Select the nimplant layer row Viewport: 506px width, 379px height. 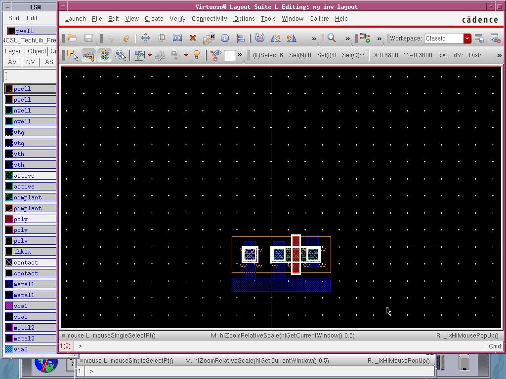(31, 197)
